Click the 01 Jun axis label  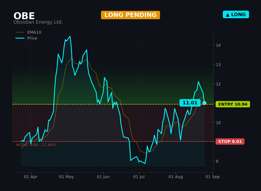coord(103,177)
